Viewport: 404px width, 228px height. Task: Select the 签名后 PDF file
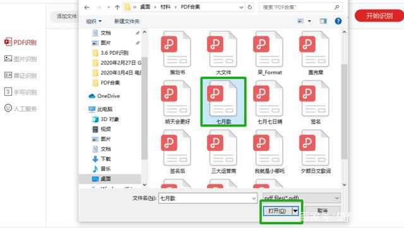(177, 152)
